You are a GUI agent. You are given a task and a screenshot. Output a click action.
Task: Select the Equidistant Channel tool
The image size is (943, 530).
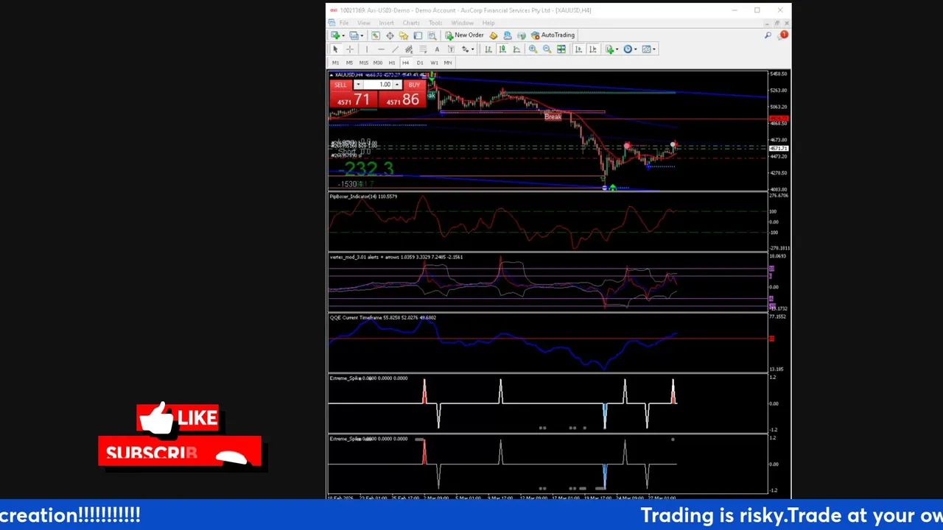(x=409, y=49)
